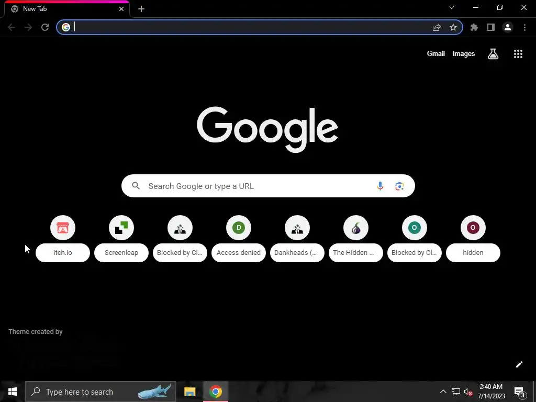Open the Google apps grid

[x=518, y=54]
